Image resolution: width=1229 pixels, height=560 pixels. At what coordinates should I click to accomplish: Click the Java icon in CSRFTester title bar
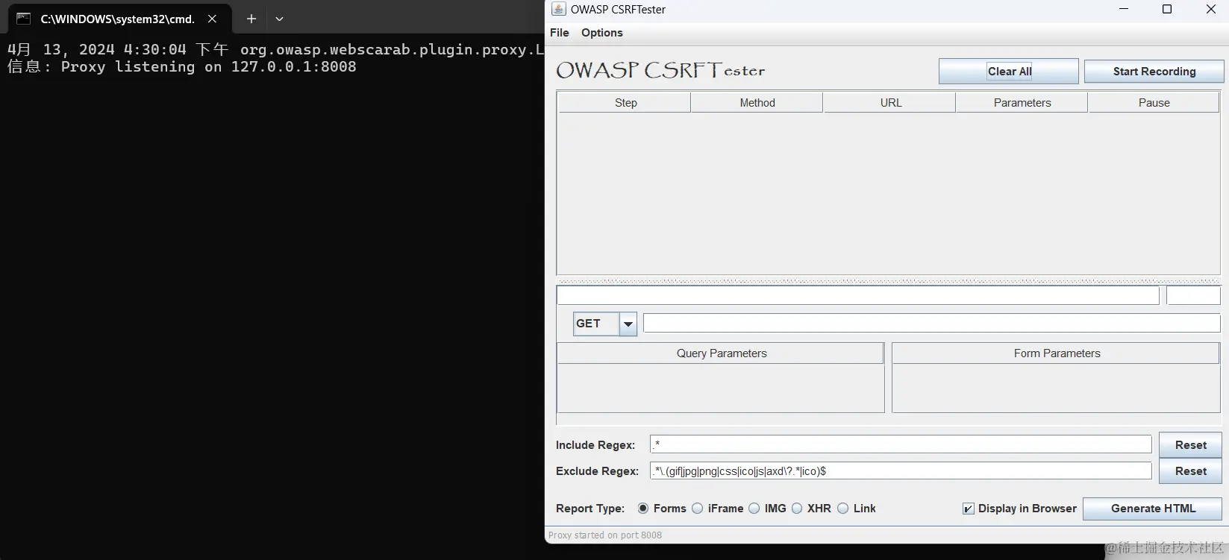coord(558,9)
